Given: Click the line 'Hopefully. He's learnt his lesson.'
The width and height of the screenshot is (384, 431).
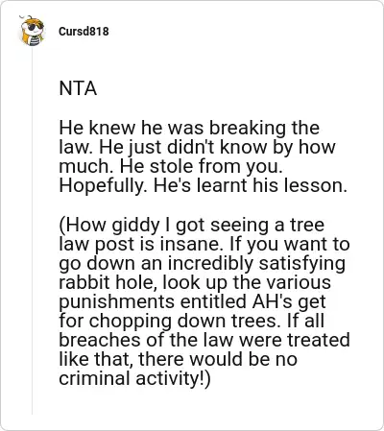Looking at the screenshot, I should tap(203, 185).
